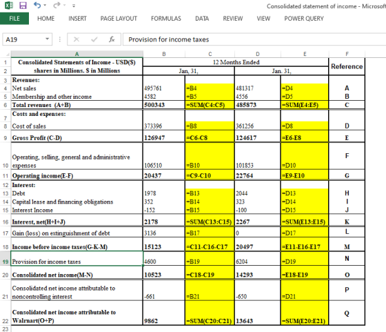Select the cell containing 495761
Image resolution: width=386 pixels, height=332 pixels.
click(x=164, y=88)
